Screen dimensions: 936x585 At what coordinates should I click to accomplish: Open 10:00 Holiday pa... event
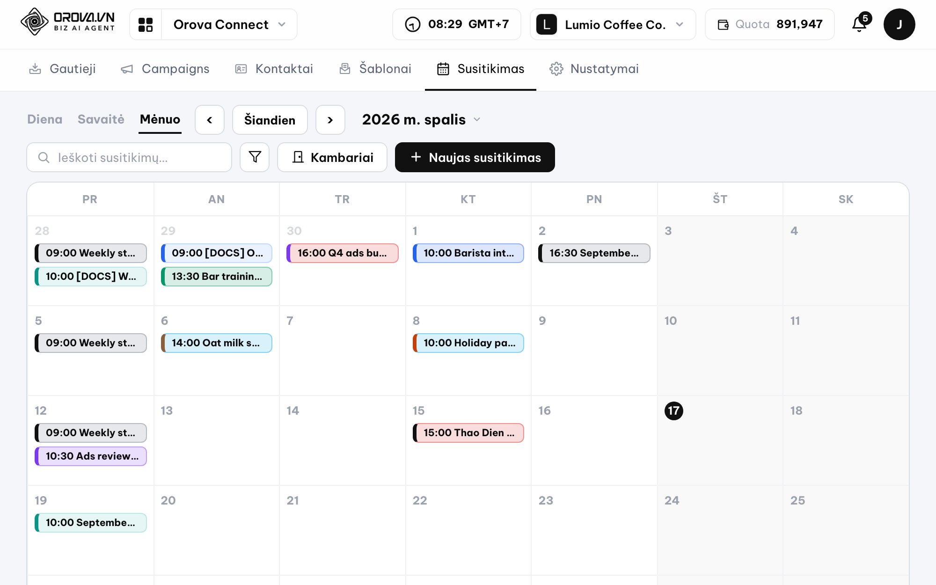coord(468,343)
